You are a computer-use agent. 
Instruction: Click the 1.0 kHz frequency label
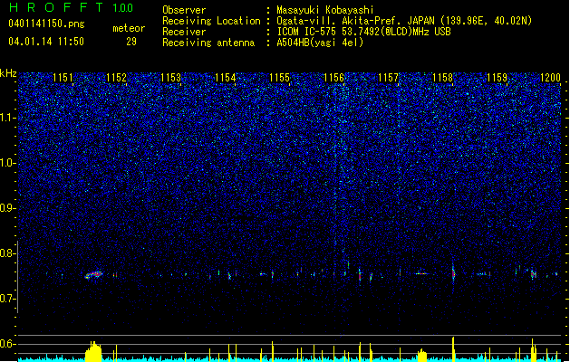pos(8,164)
